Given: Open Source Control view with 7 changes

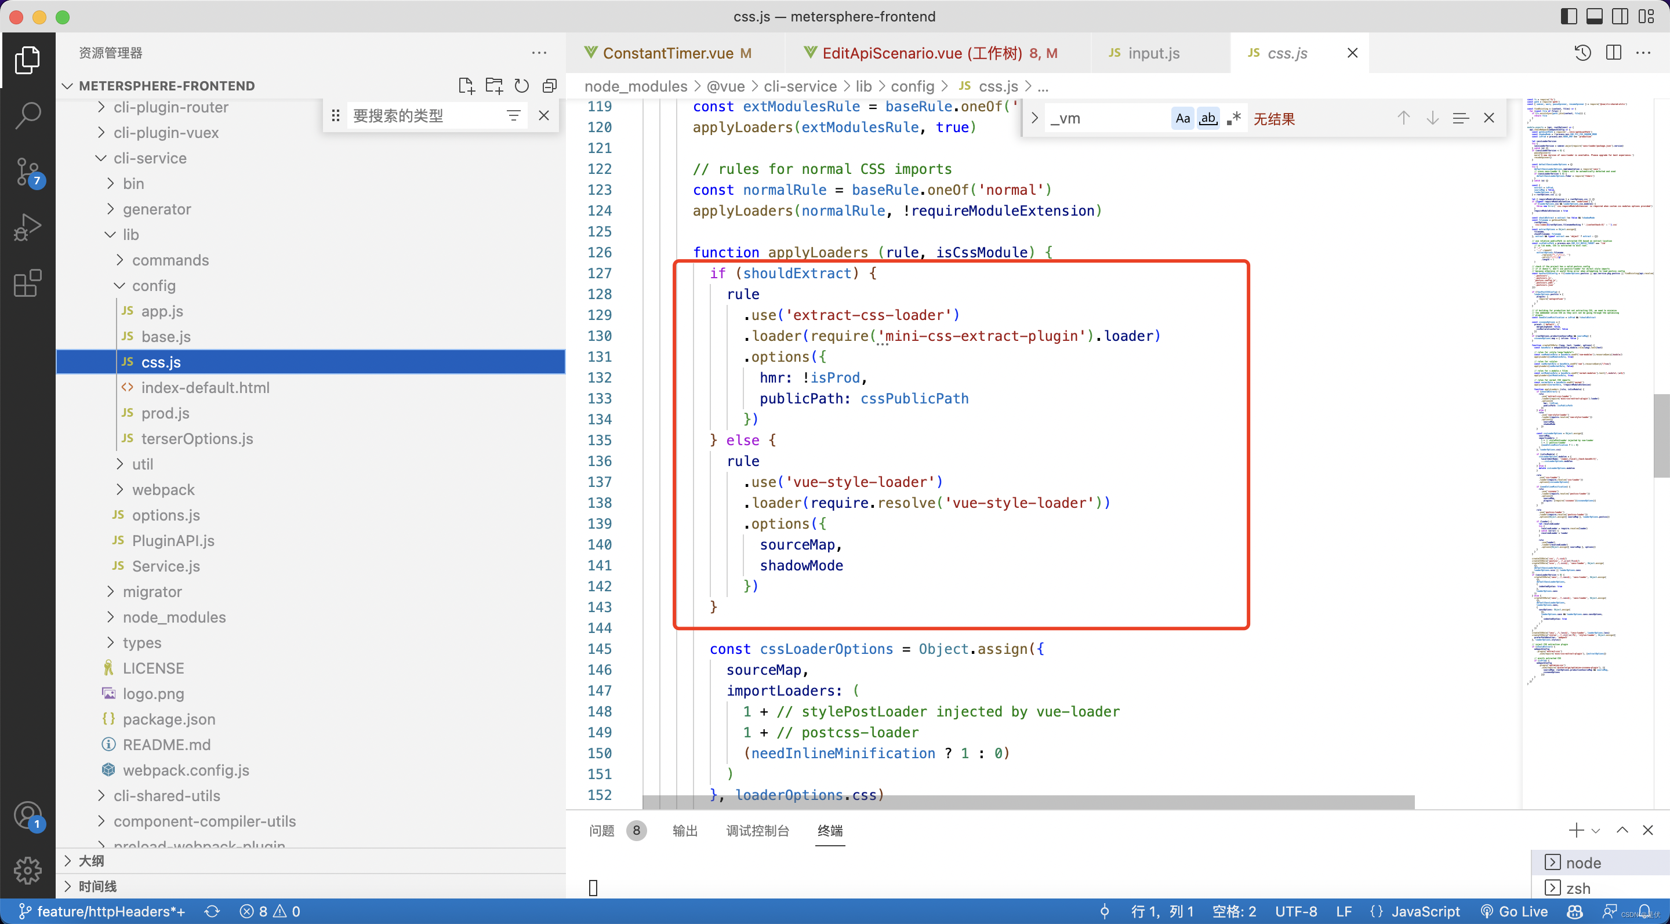Looking at the screenshot, I should pos(27,172).
